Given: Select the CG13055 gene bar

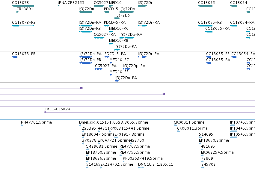Looking at the screenshot, I should click(x=205, y=6).
